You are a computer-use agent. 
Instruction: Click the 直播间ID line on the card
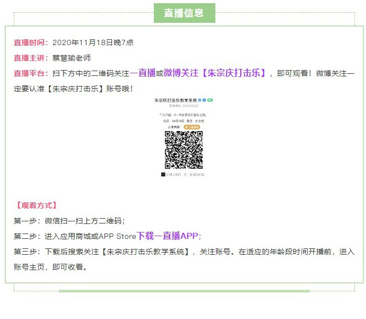click(x=184, y=106)
